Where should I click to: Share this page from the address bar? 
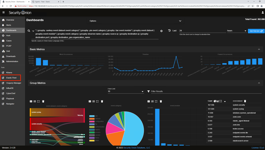[x=249, y=6]
